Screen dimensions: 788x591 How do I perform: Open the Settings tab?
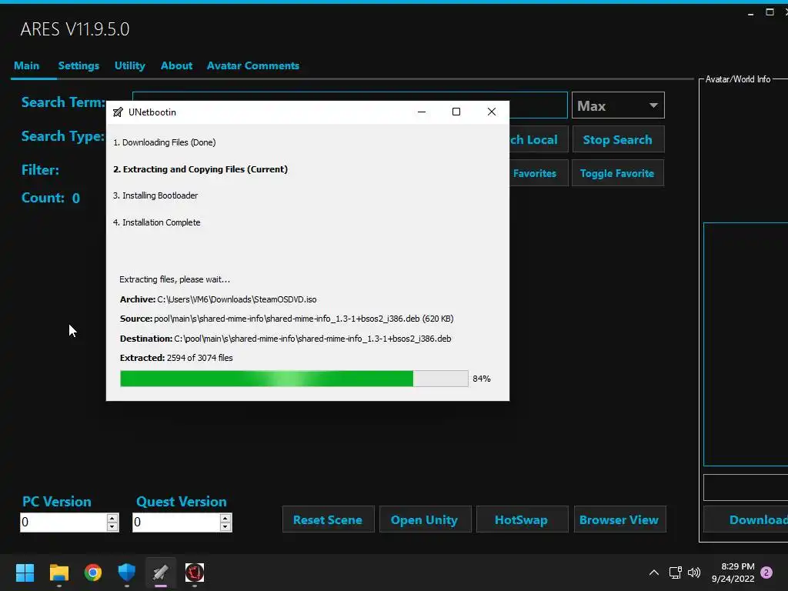tap(78, 66)
